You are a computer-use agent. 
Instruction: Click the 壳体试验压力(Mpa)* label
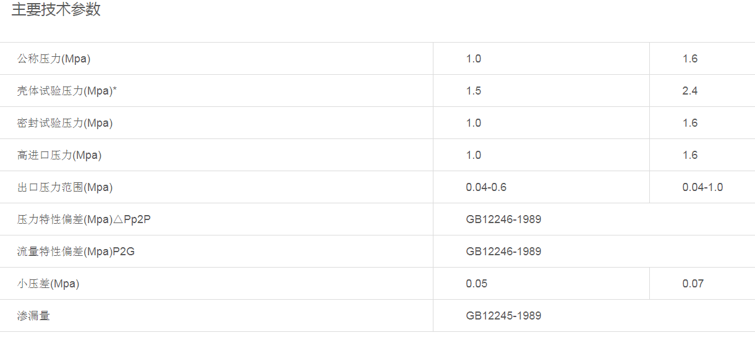(67, 91)
